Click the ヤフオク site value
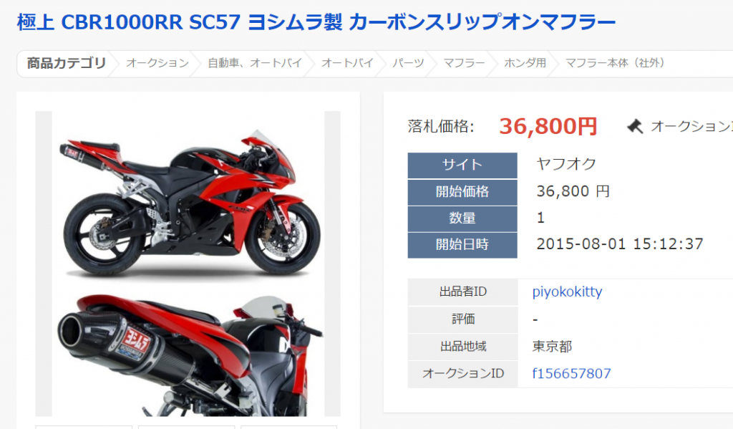 click(x=566, y=164)
